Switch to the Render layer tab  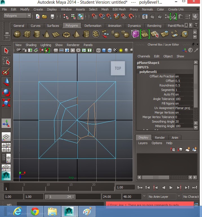click(x=160, y=138)
